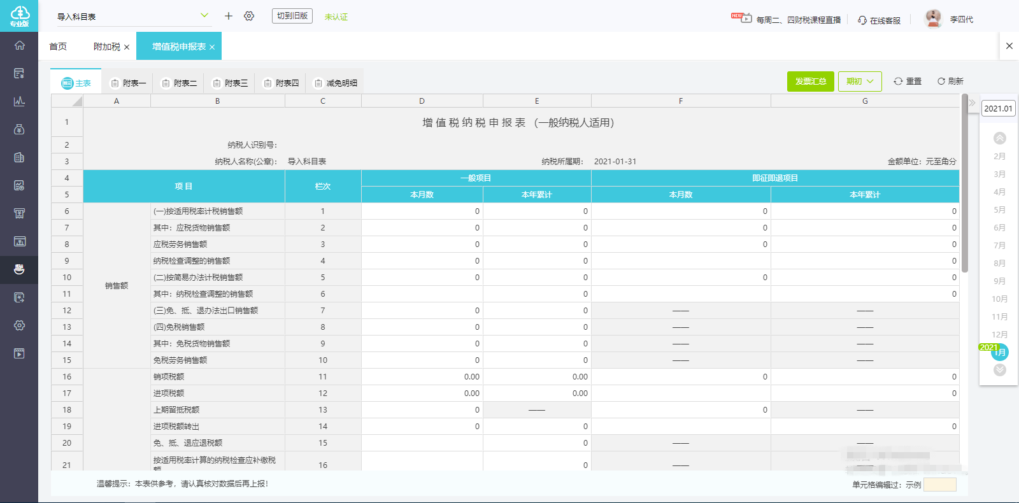Image resolution: width=1019 pixels, height=503 pixels.
Task: Open the gear icon next to the plus
Action: pos(249,16)
